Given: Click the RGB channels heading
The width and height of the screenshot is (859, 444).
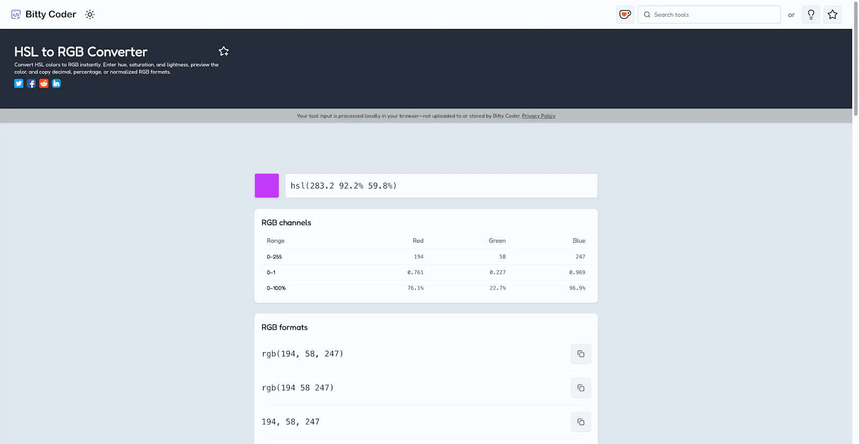Looking at the screenshot, I should tap(286, 223).
